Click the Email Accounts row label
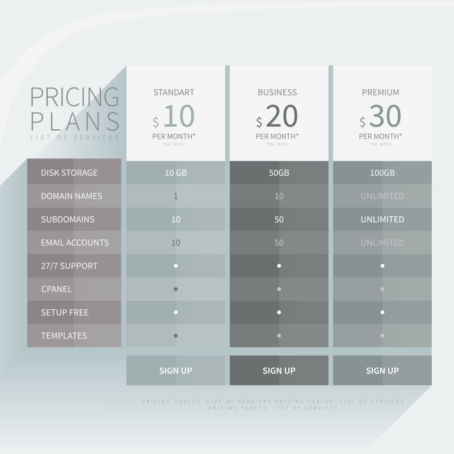Screen dimensions: 454x454 tap(74, 242)
